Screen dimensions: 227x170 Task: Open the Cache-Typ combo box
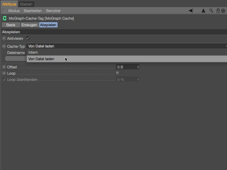point(113,46)
